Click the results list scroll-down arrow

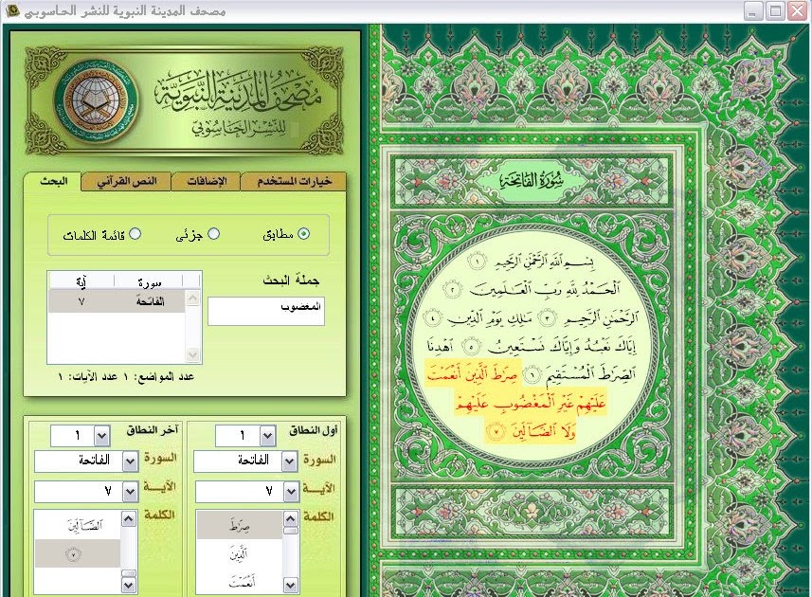coord(192,354)
